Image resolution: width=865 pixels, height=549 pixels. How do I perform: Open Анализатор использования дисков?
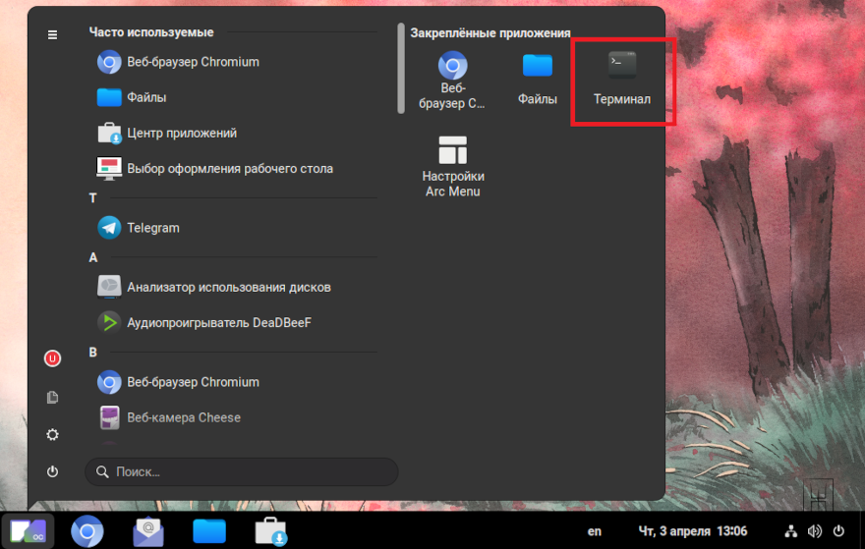coord(228,287)
